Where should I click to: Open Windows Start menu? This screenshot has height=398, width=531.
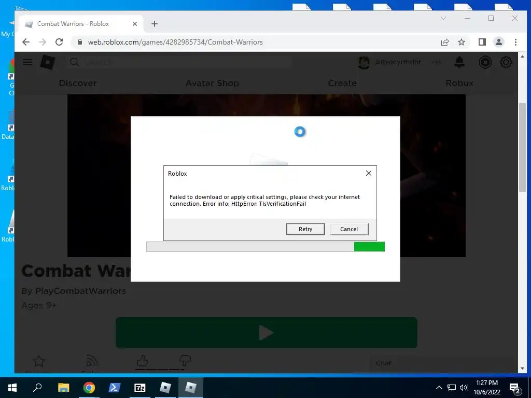[12, 388]
